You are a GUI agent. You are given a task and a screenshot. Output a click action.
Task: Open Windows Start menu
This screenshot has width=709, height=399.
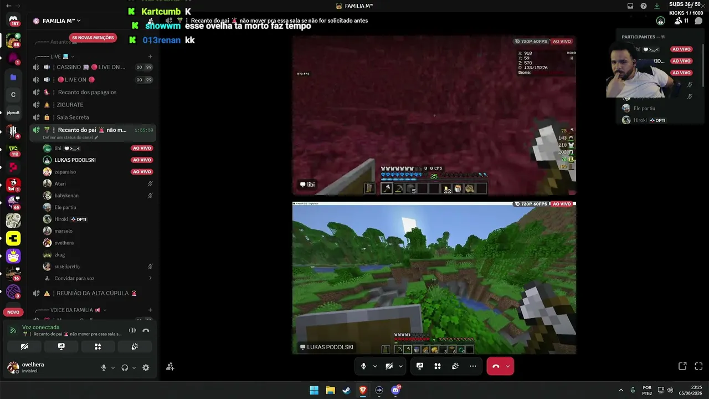tap(314, 390)
